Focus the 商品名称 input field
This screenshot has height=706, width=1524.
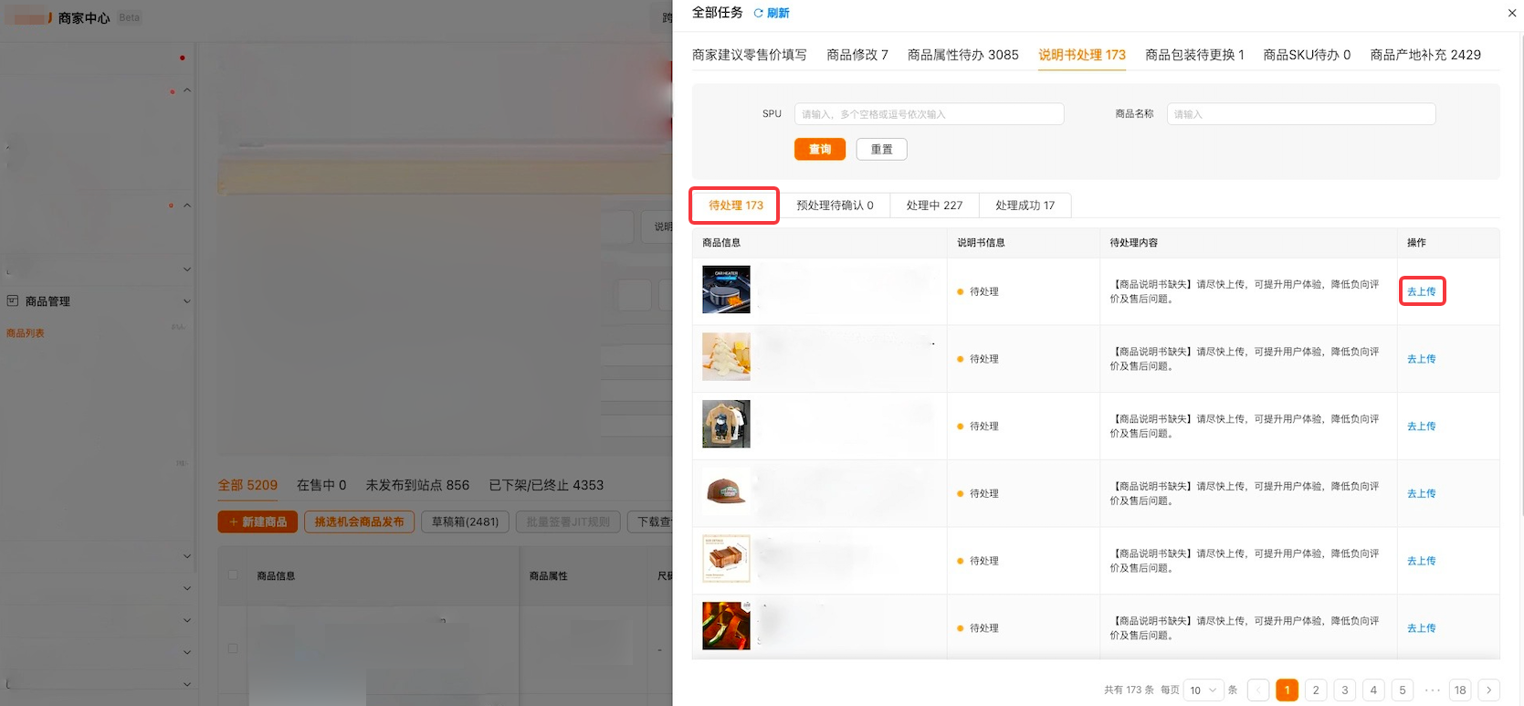(1300, 114)
